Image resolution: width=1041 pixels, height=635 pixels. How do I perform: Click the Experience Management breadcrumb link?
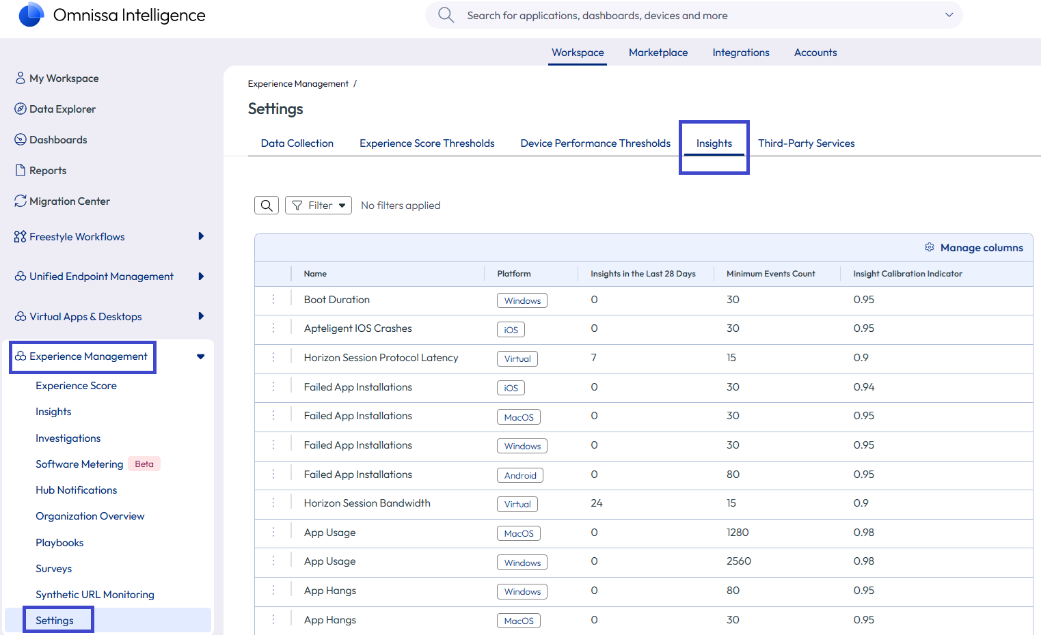298,83
